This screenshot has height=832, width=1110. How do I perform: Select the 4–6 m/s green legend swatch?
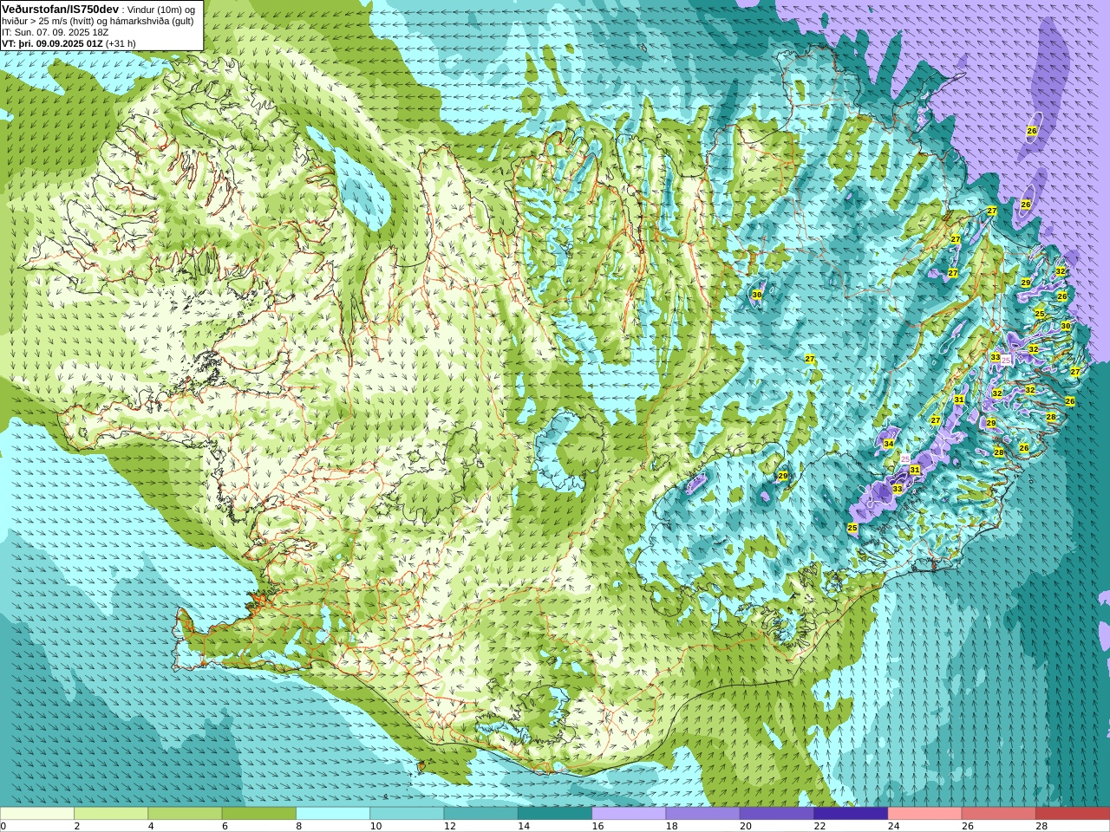[x=185, y=814]
